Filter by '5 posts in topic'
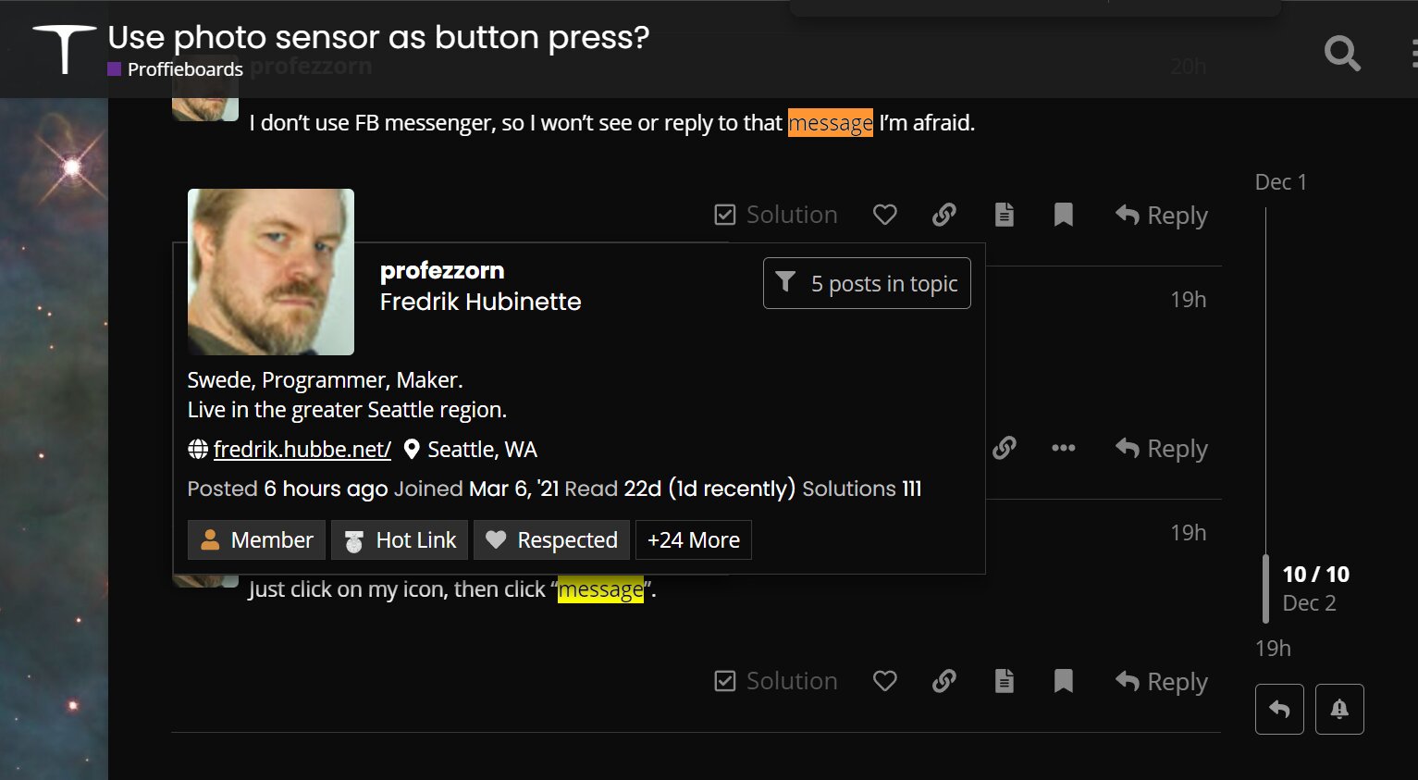 tap(867, 283)
